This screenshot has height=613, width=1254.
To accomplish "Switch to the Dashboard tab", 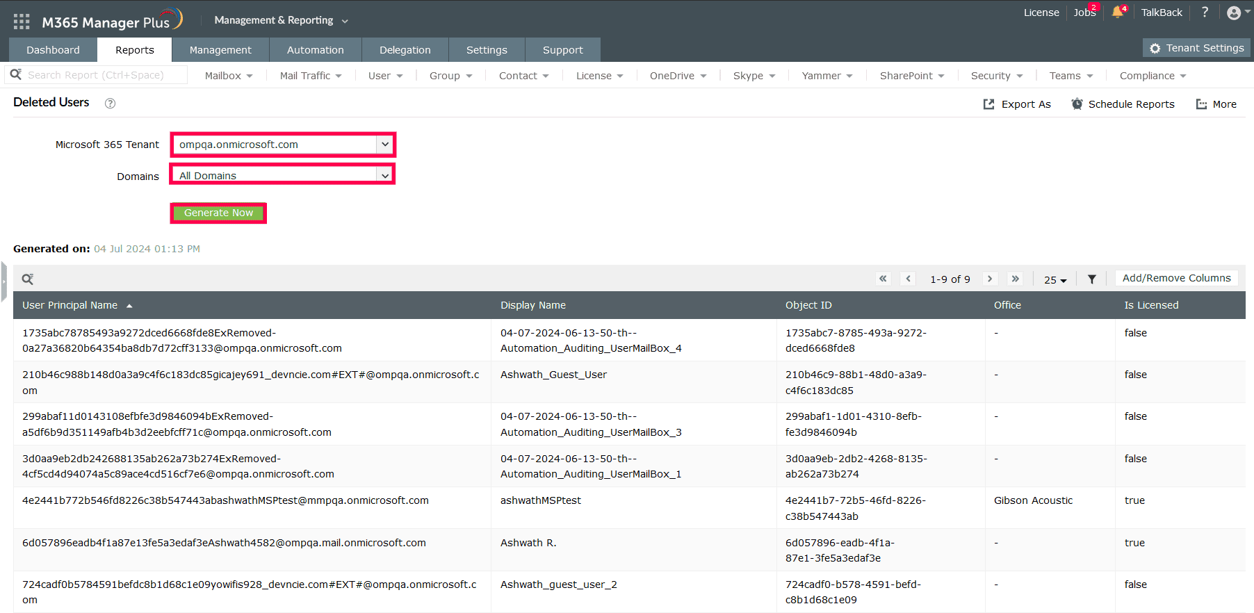I will coord(53,50).
